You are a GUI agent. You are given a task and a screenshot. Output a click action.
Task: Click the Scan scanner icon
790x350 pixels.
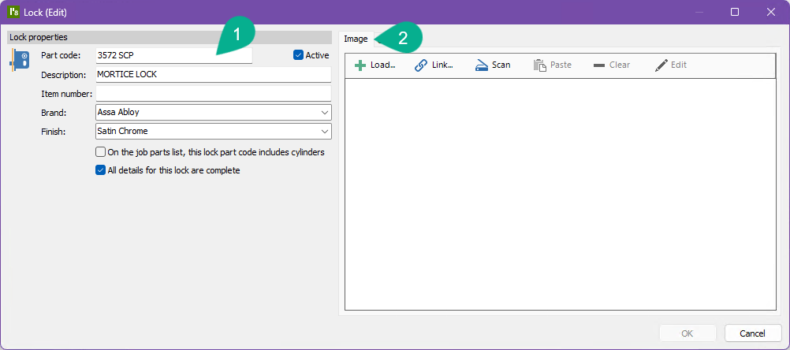(x=482, y=65)
